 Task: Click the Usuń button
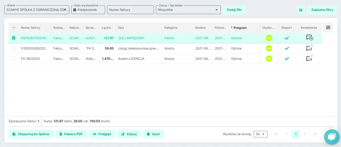(x=153, y=134)
